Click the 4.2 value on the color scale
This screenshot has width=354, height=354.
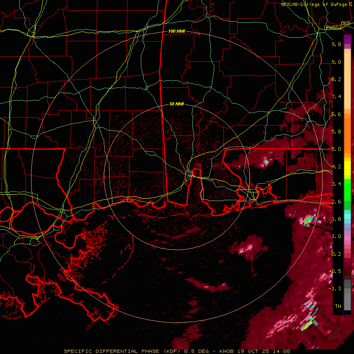point(336,167)
